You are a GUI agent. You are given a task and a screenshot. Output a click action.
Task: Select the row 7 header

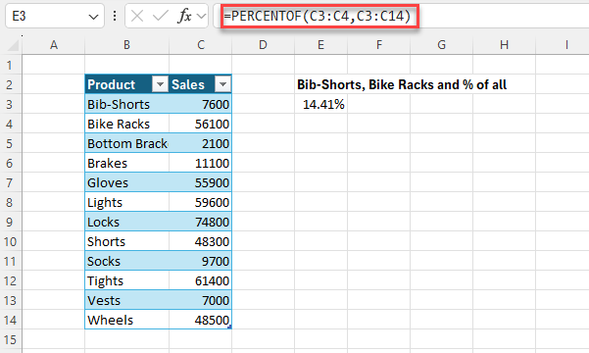pos(10,183)
